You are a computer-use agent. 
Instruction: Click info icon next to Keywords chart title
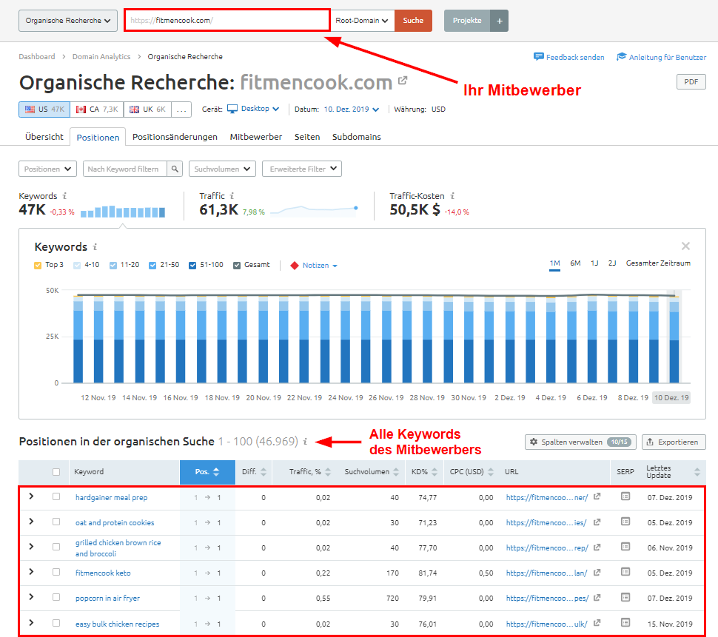click(95, 247)
